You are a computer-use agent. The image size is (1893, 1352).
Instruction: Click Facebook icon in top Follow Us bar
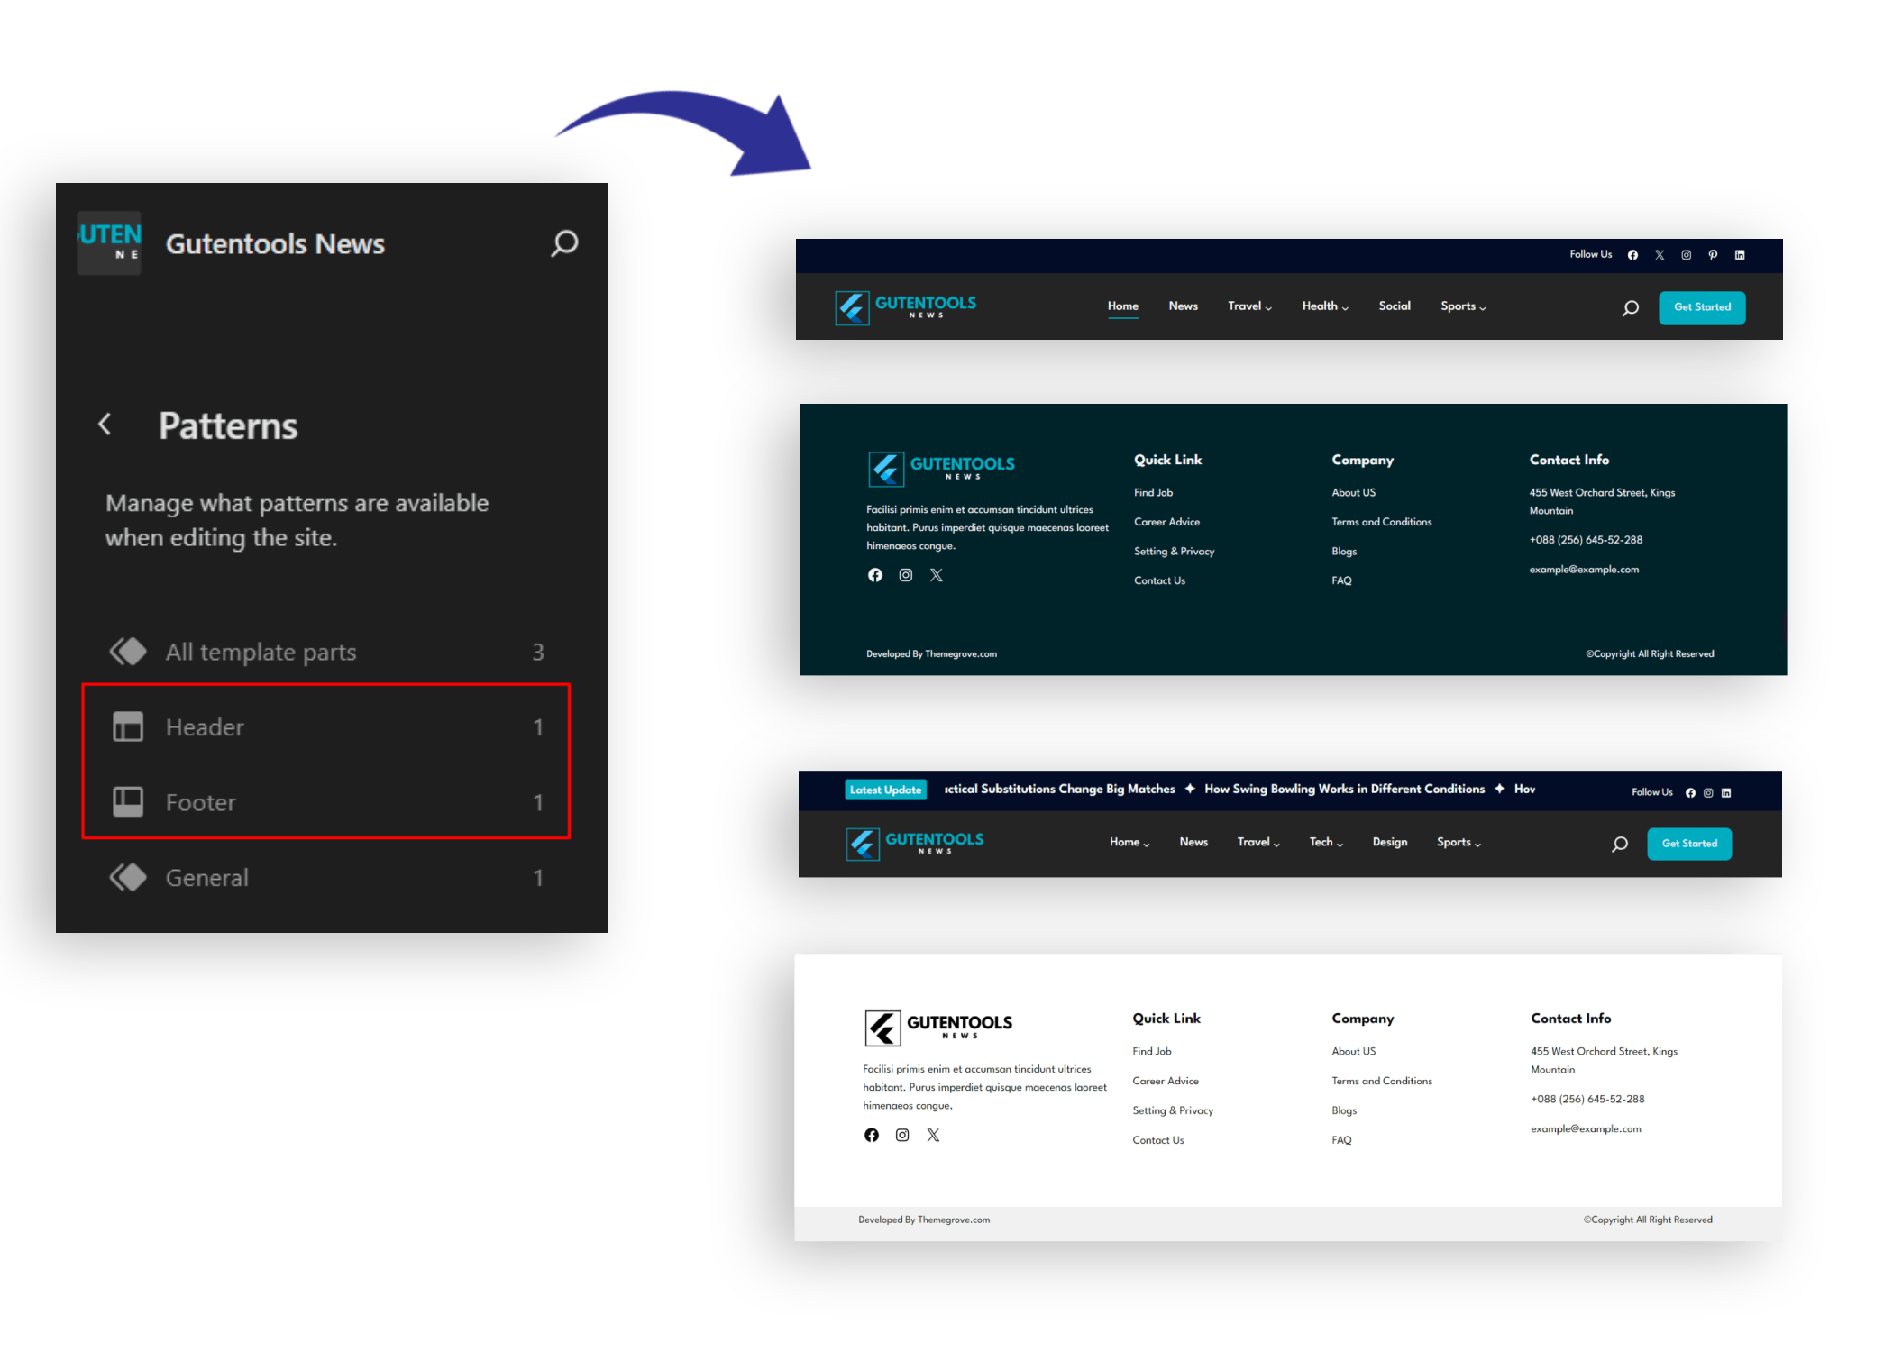(1632, 255)
